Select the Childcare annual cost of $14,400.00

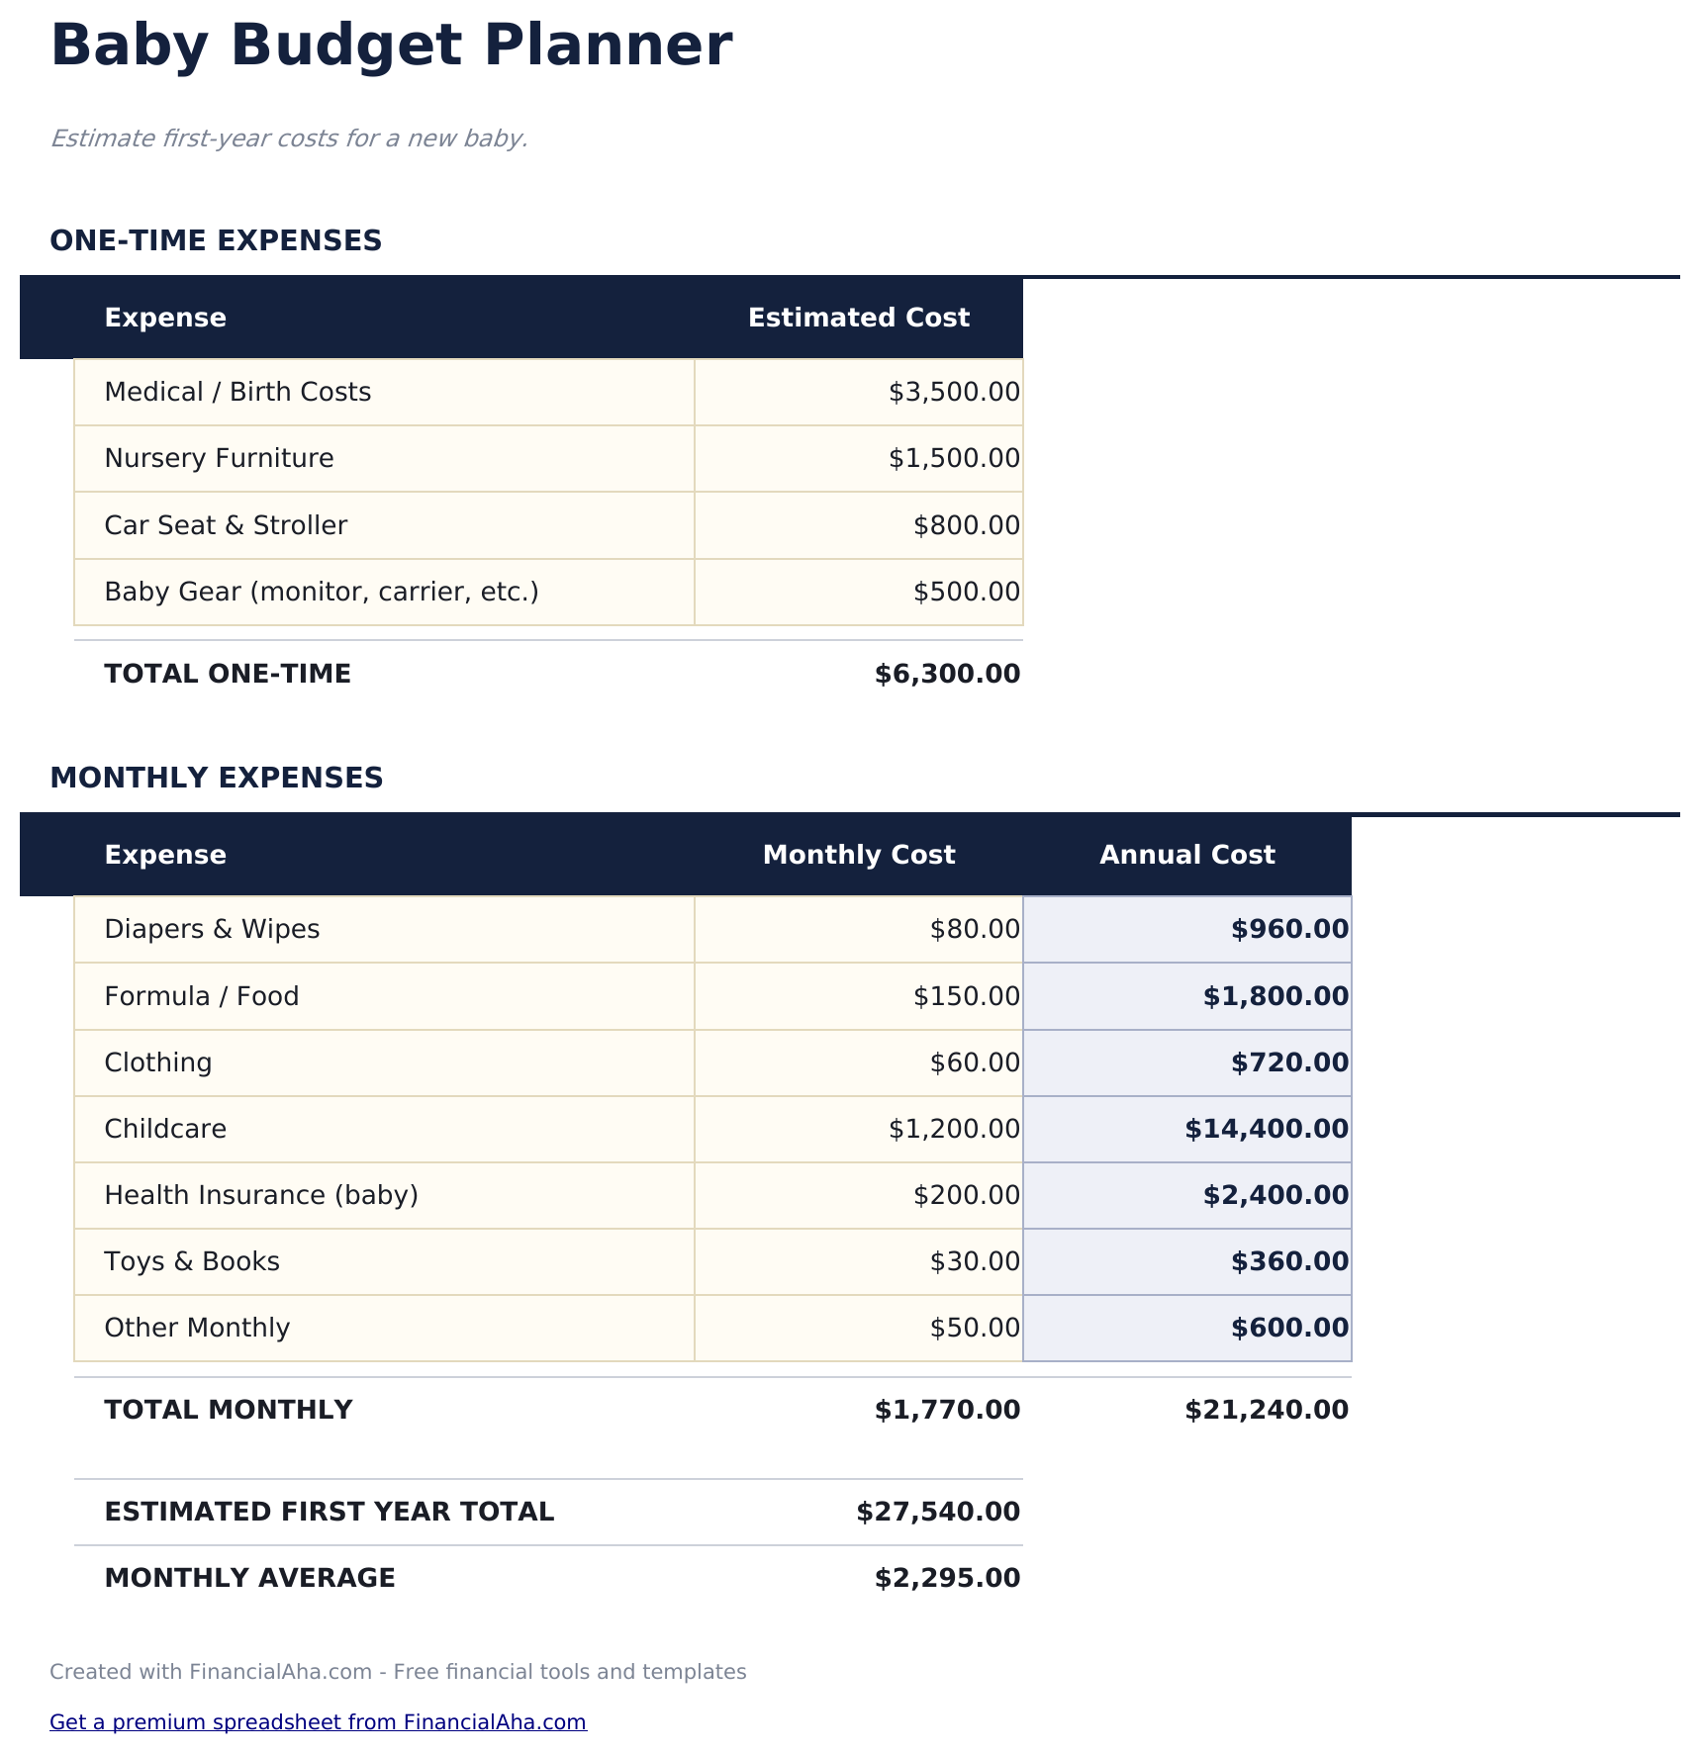tap(1186, 1129)
